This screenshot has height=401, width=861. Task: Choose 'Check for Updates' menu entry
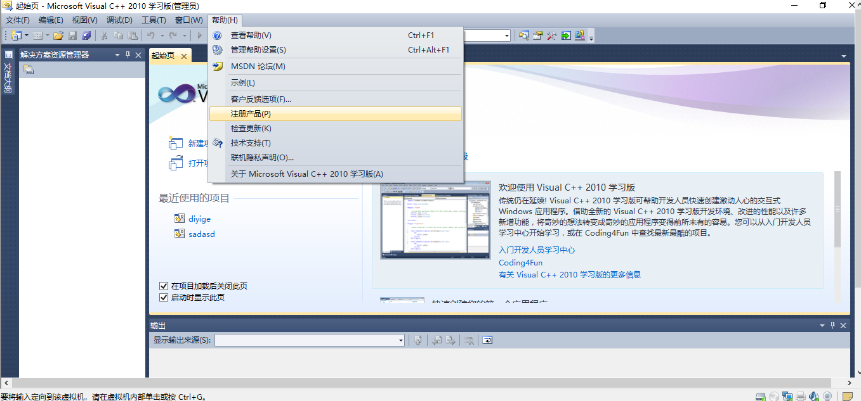tap(336, 129)
